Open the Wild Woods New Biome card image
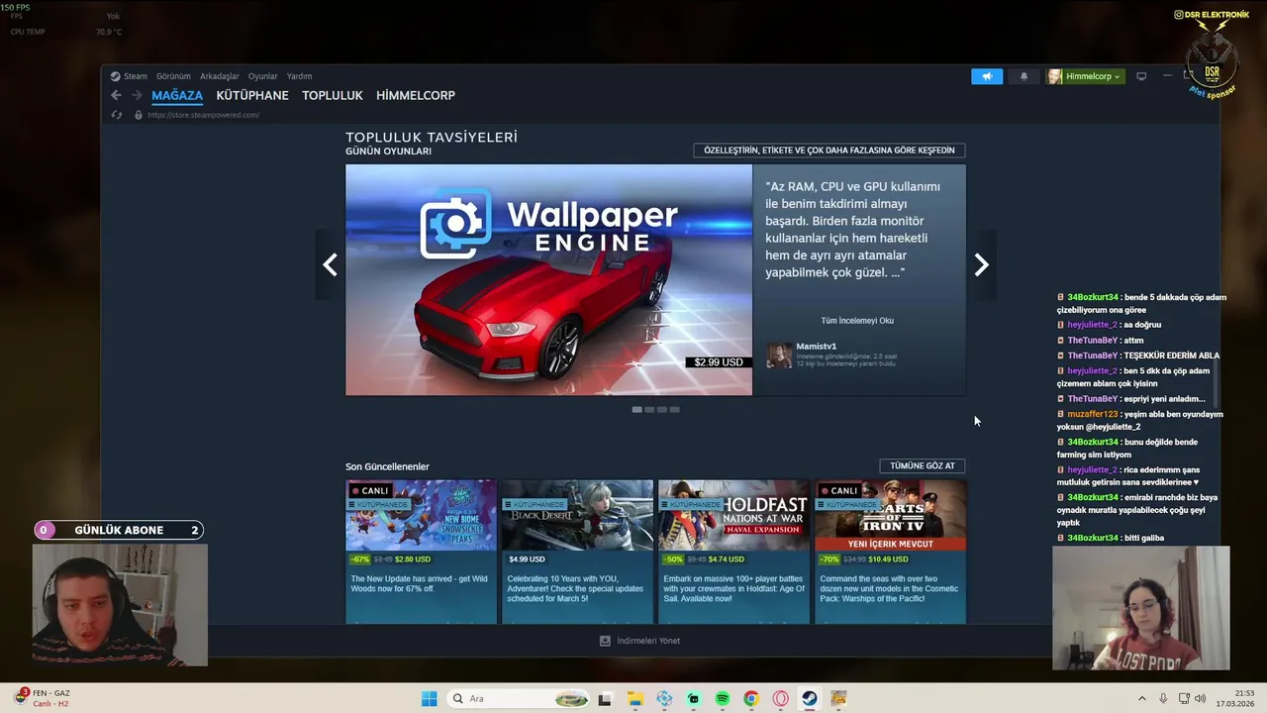This screenshot has height=713, width=1267. point(422,515)
